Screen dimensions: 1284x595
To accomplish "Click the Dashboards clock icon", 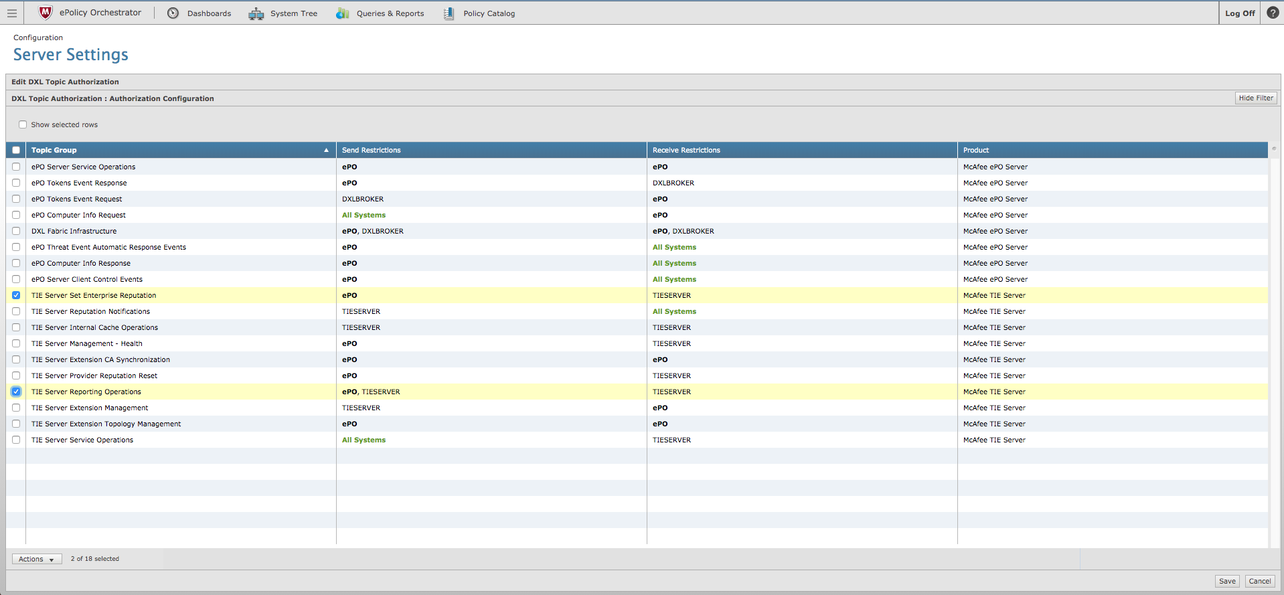I will (x=173, y=13).
